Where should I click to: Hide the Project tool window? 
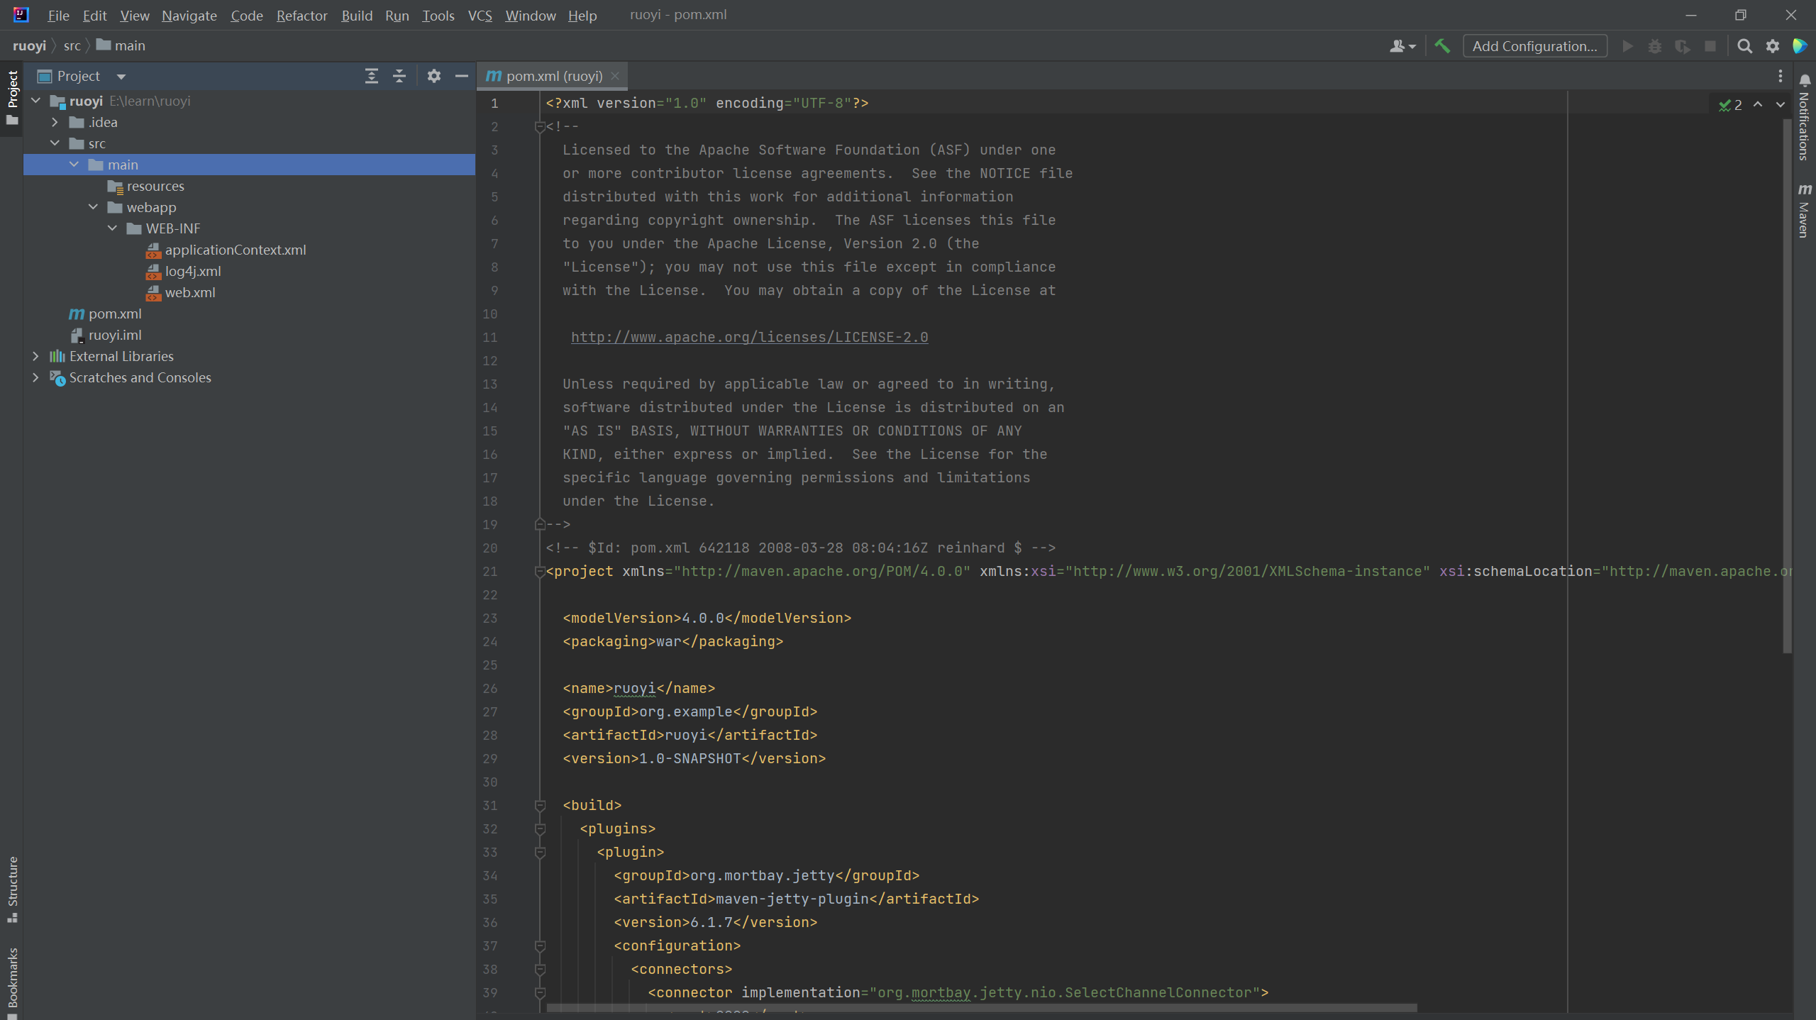pos(461,76)
